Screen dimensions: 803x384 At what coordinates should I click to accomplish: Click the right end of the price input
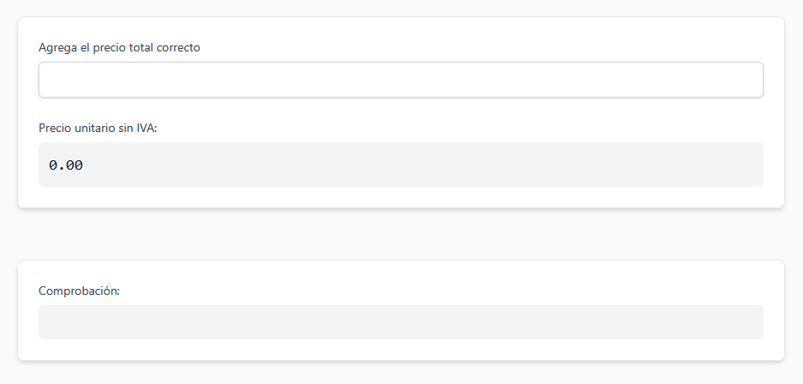[746, 80]
